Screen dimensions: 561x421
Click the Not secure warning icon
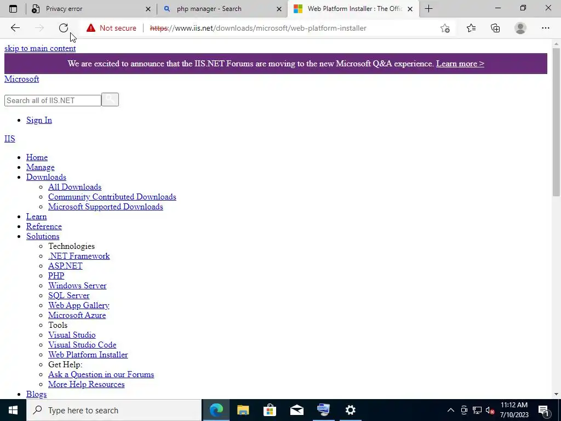coord(91,28)
